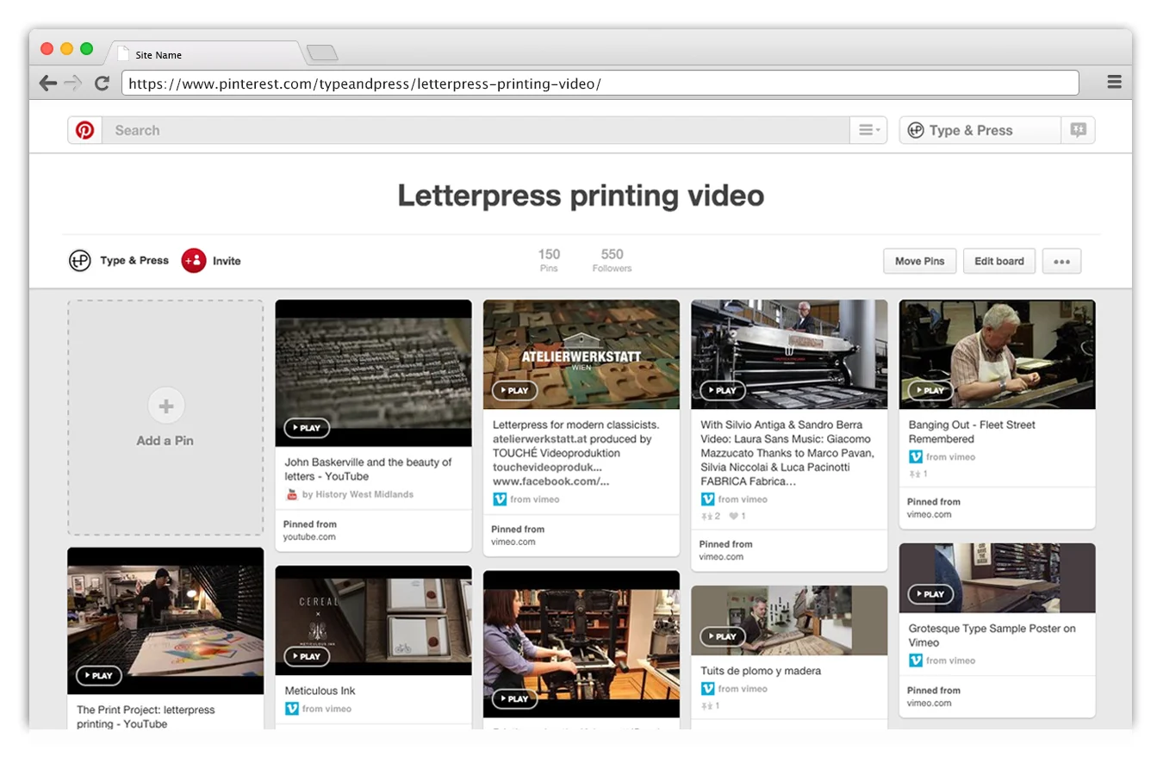Viewport: 1163px width, 775px height.
Task: Select the Site Name browser tab
Action: click(x=205, y=54)
